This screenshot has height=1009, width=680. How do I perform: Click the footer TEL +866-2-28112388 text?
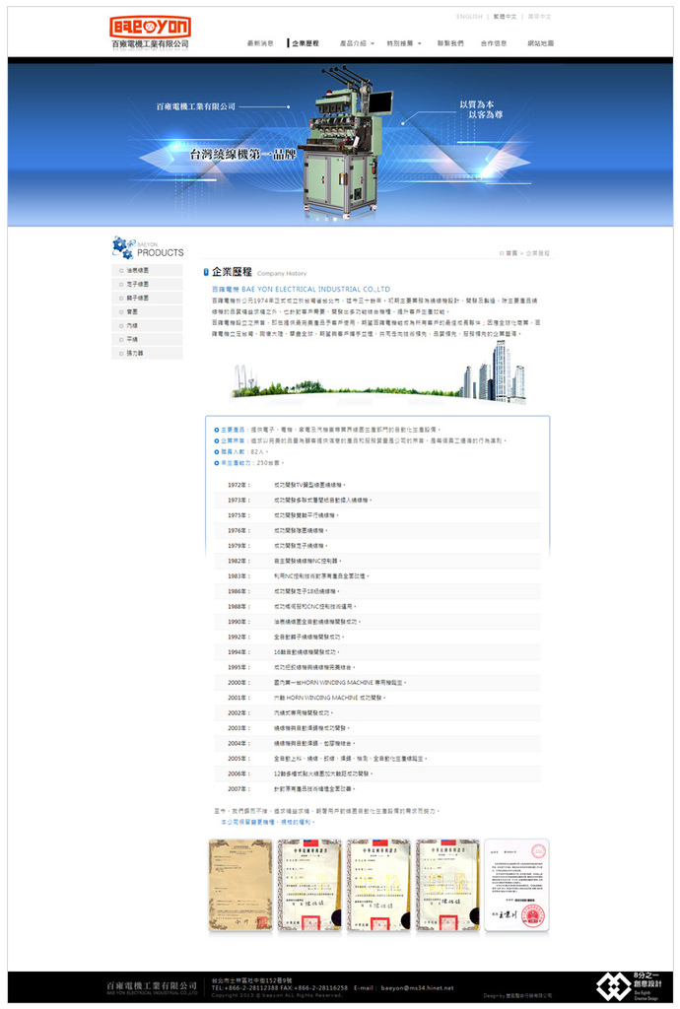point(245,987)
